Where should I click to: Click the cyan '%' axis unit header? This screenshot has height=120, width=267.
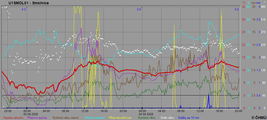point(249,2)
